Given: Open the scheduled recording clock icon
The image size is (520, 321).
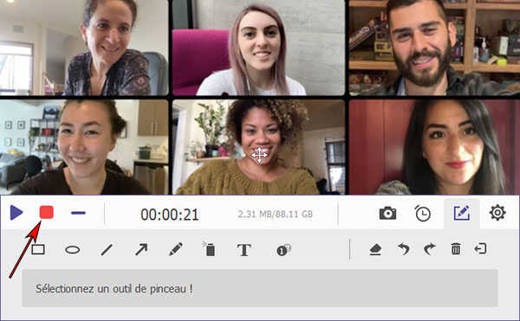Looking at the screenshot, I should click(x=423, y=214).
